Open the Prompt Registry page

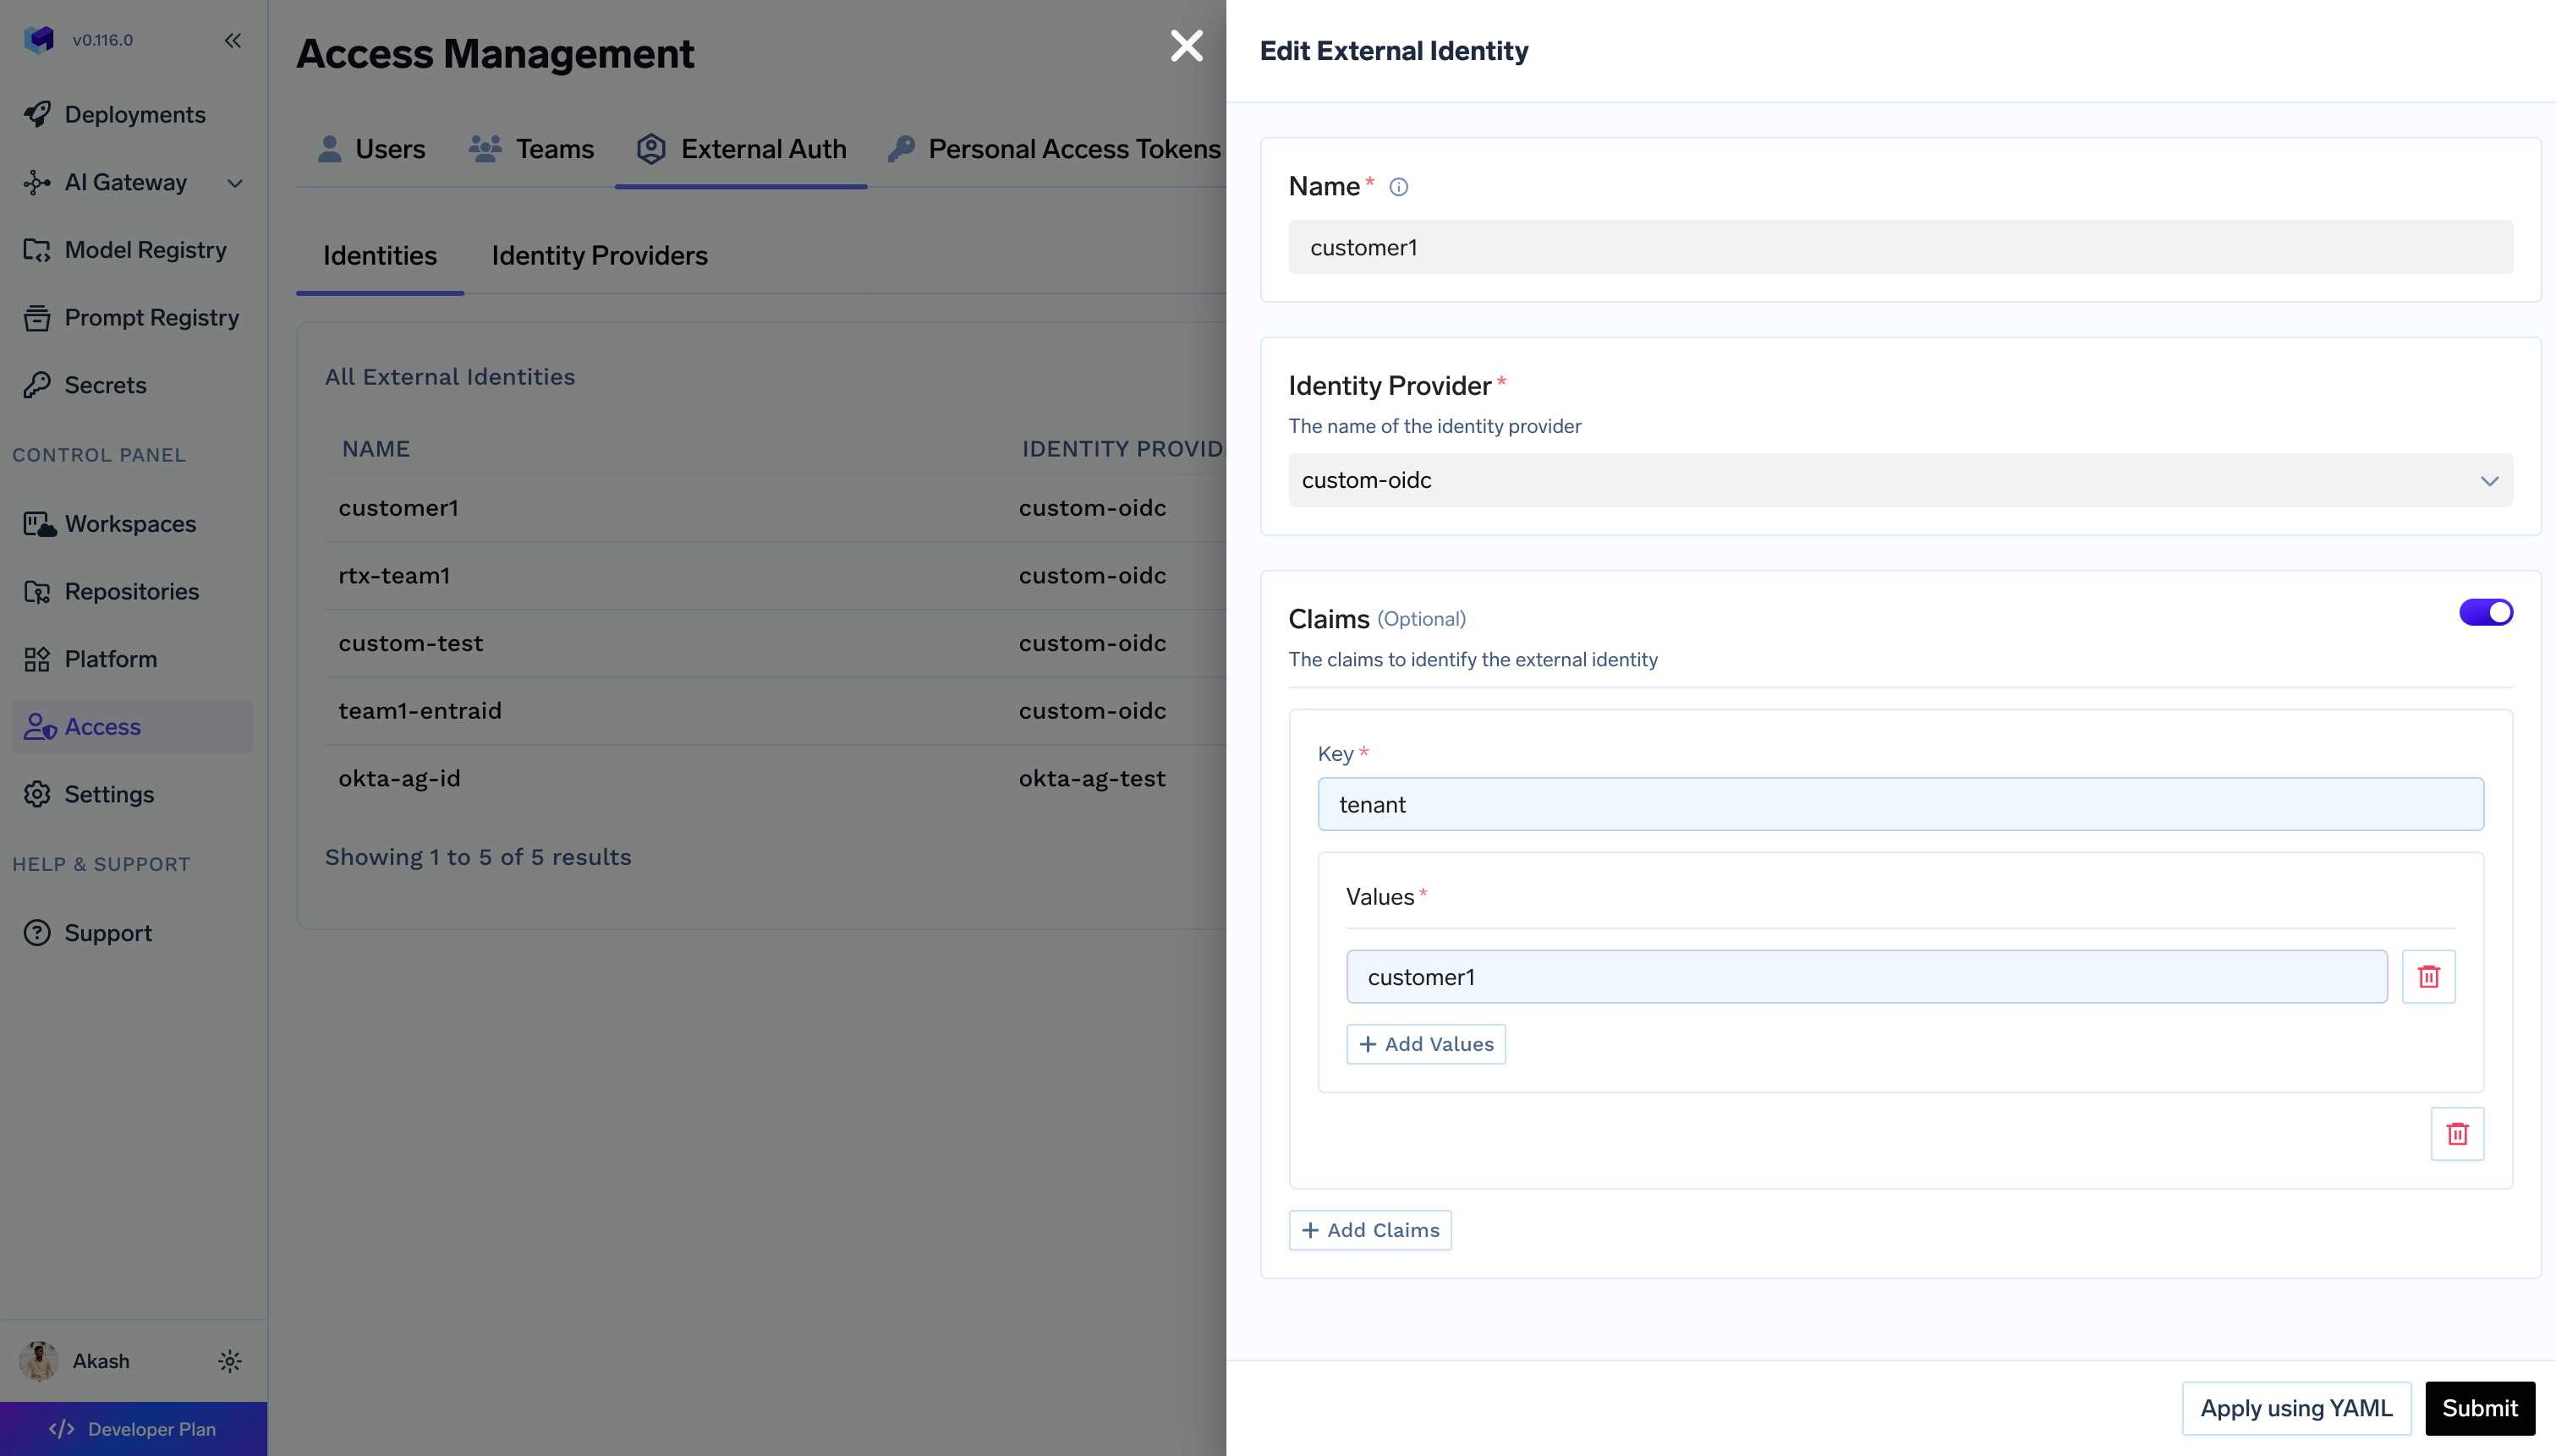coord(151,318)
